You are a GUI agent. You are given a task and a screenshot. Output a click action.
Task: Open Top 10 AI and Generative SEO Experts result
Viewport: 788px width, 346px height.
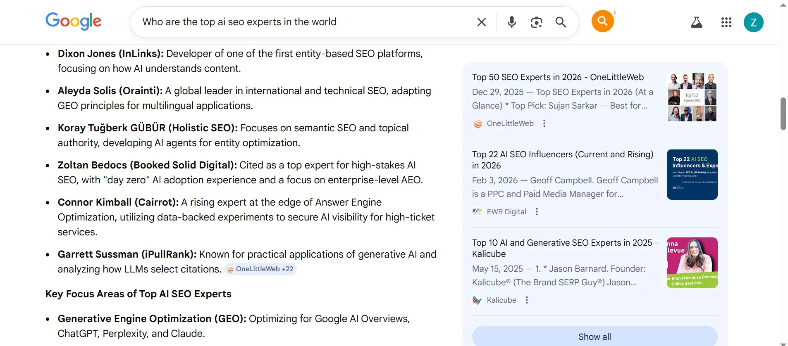point(565,248)
